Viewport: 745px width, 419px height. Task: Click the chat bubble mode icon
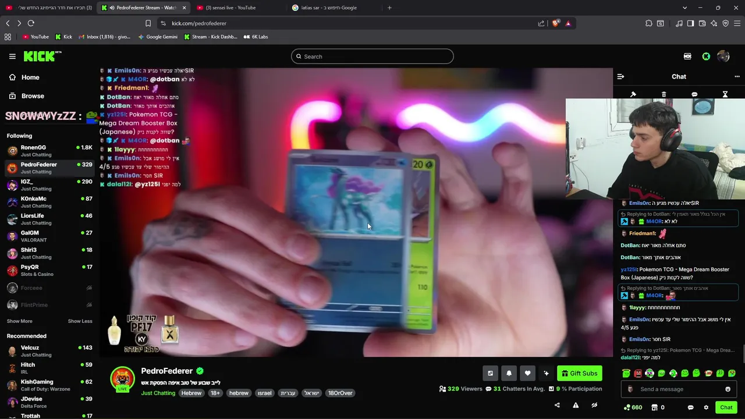(x=694, y=94)
